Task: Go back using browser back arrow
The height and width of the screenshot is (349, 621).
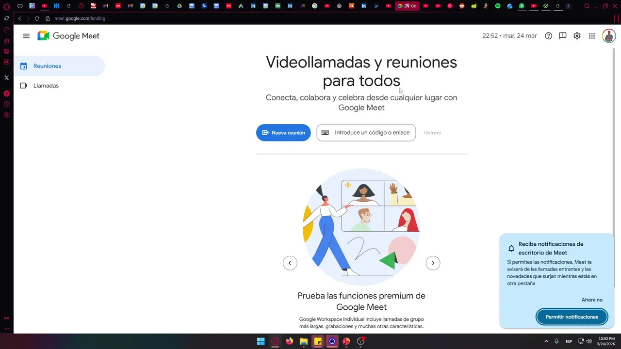Action: click(19, 18)
